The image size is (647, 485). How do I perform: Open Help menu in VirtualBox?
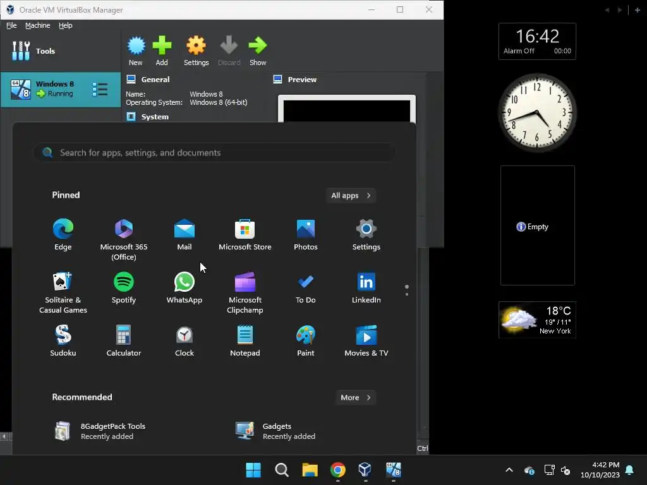pos(65,25)
